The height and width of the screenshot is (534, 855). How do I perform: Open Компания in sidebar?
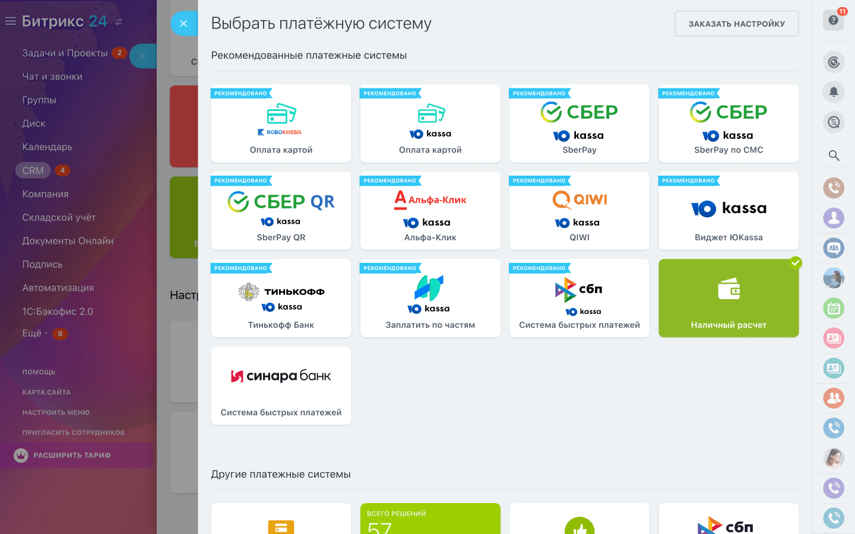coord(45,194)
